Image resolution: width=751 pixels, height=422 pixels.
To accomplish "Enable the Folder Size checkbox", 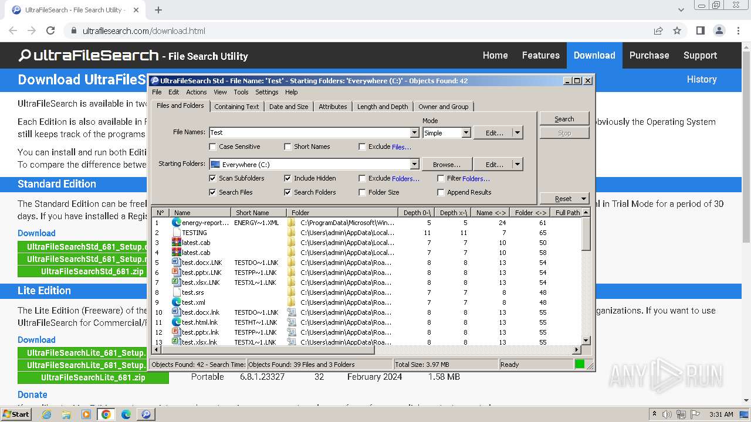I will point(362,192).
